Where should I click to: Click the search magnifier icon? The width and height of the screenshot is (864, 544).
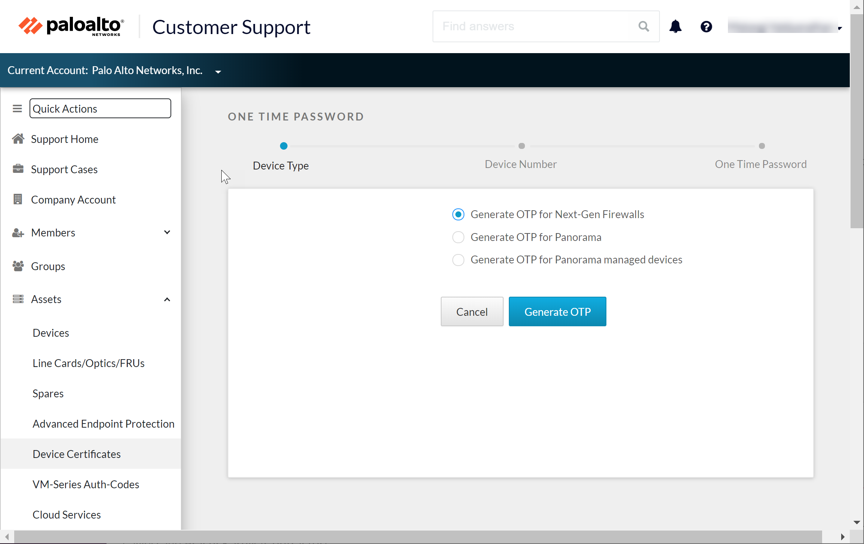click(643, 26)
